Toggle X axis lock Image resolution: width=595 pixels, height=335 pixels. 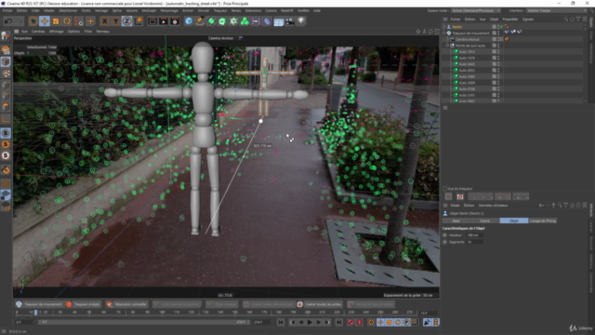coord(104,21)
